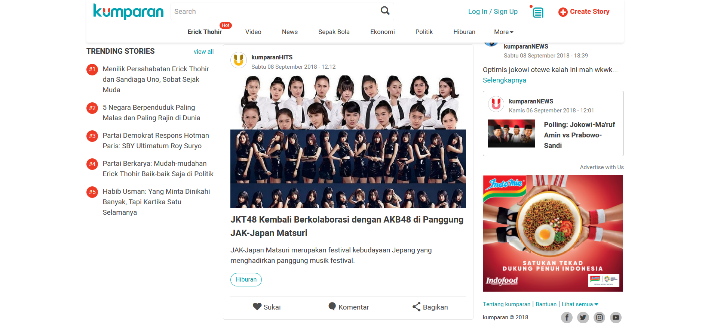Image resolution: width=705 pixels, height=323 pixels.
Task: Click the kumparan logo
Action: click(128, 12)
